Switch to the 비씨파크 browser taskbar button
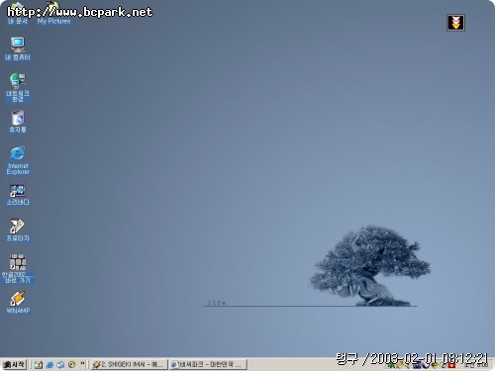The image size is (495, 371). click(x=208, y=364)
